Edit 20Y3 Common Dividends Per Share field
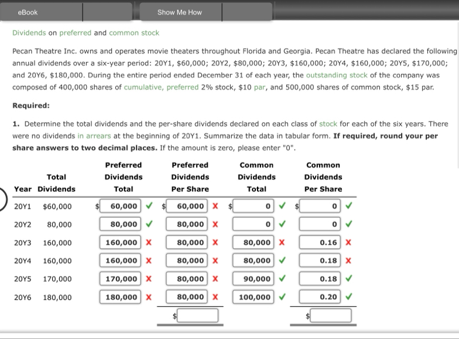 [320, 242]
